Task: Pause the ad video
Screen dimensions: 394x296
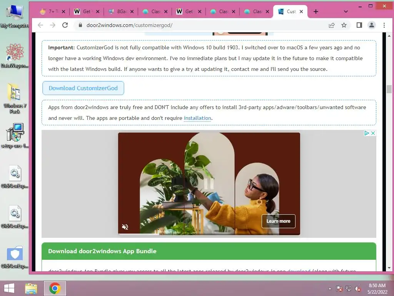Action: coord(209,184)
